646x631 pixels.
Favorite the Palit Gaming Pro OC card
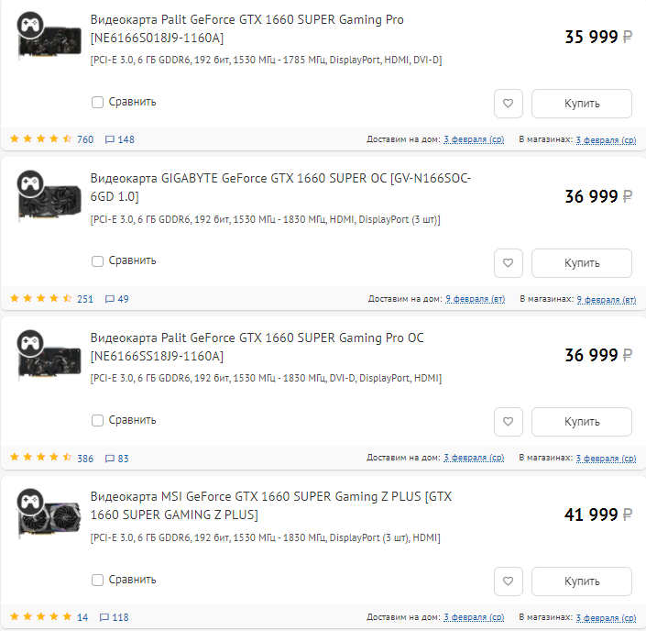(x=509, y=422)
